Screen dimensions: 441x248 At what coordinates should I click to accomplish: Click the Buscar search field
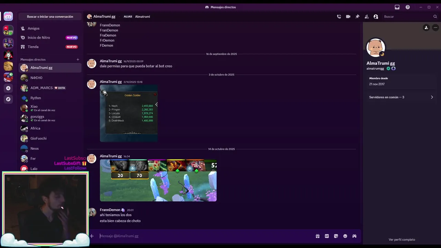(410, 17)
